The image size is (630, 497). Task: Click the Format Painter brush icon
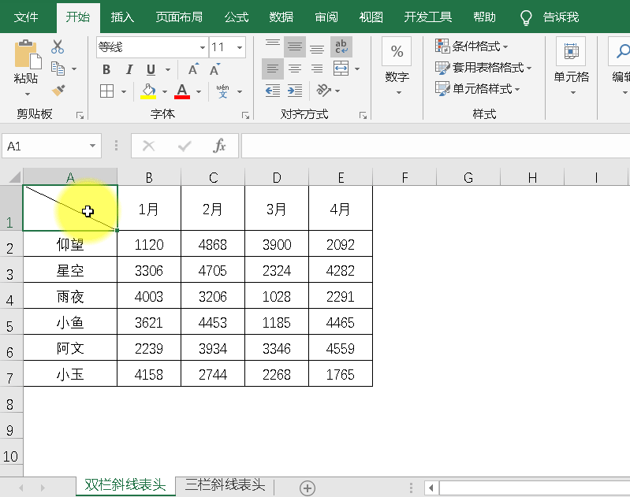click(58, 90)
